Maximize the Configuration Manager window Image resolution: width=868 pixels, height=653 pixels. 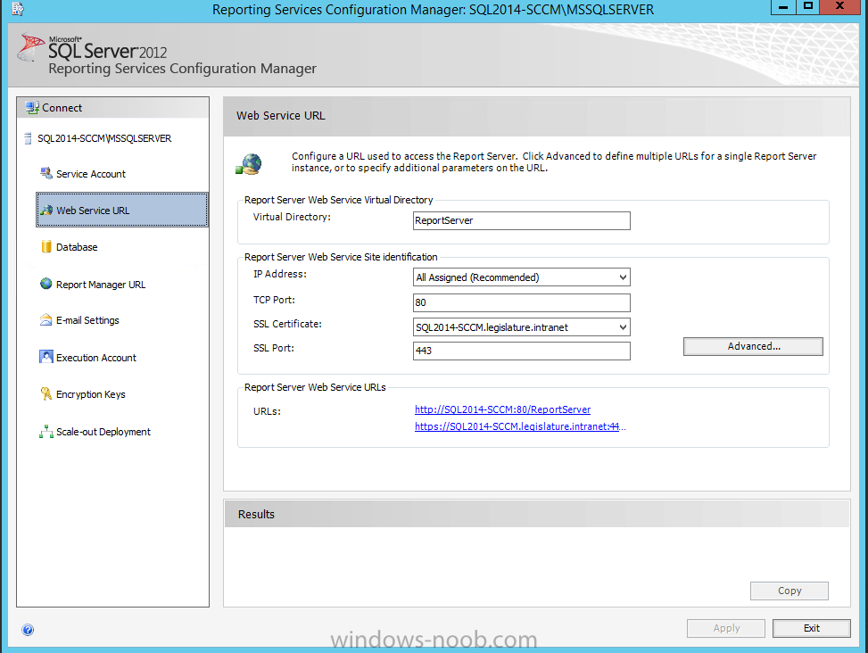click(x=808, y=7)
